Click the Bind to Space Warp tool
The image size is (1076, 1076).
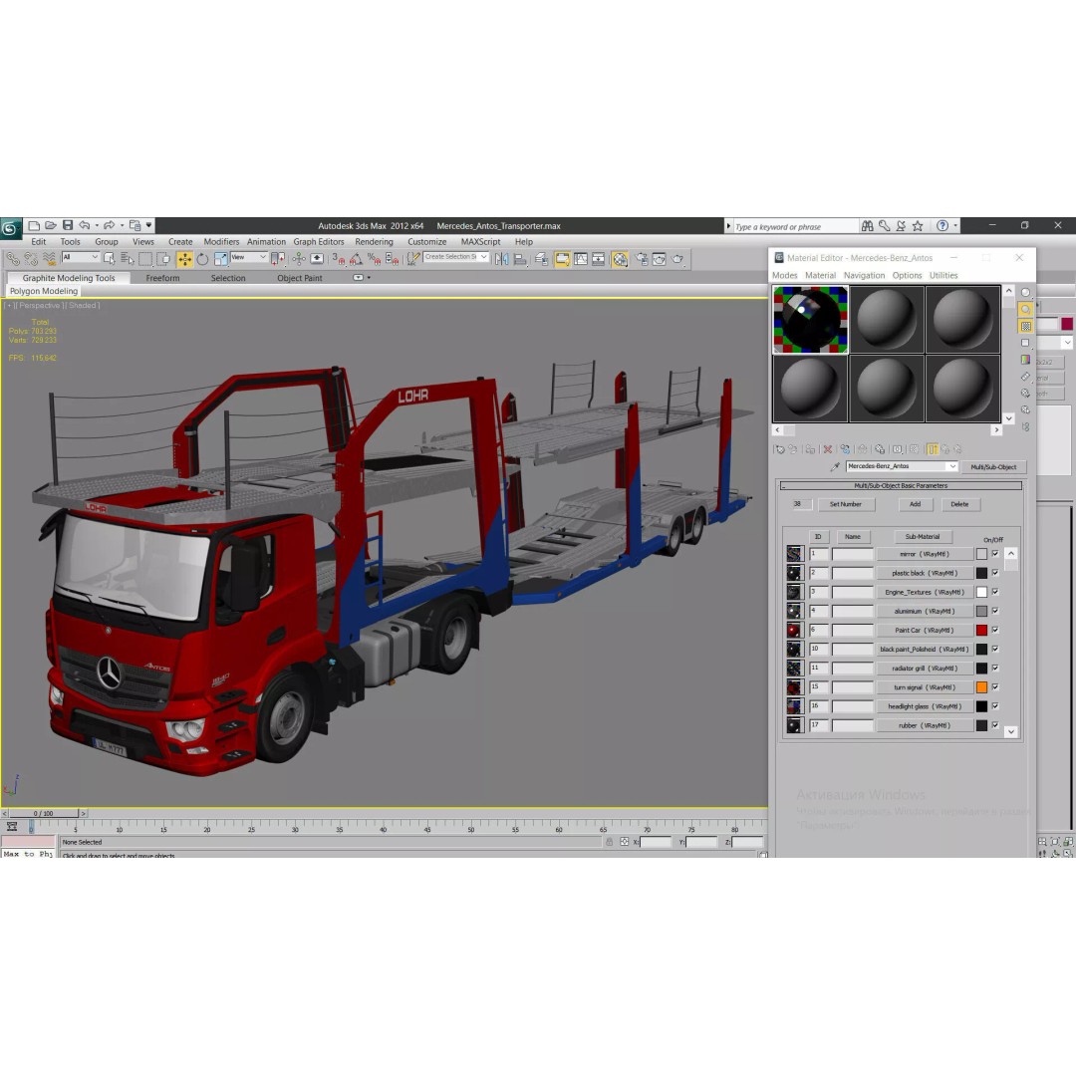(49, 259)
